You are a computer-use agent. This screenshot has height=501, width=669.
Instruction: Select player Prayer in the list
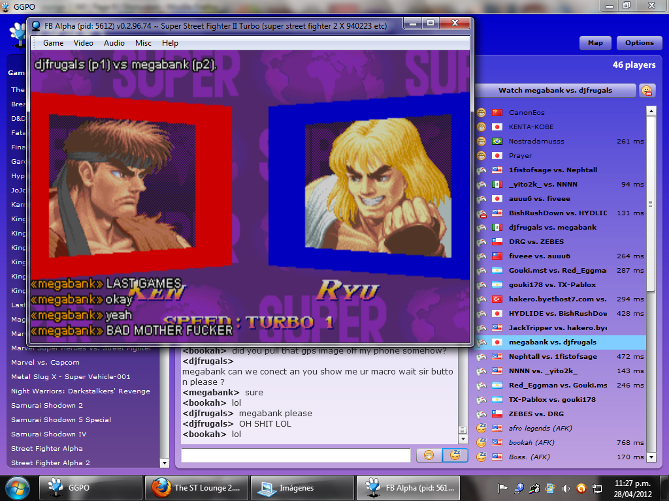pyautogui.click(x=561, y=155)
